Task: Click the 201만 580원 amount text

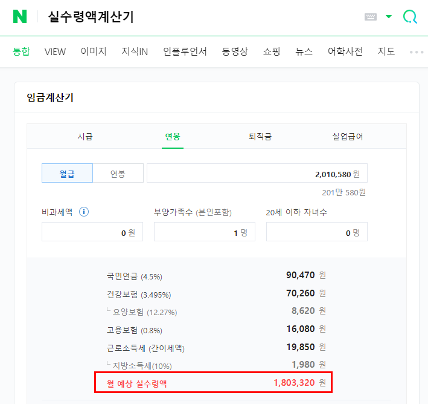Action: (343, 192)
